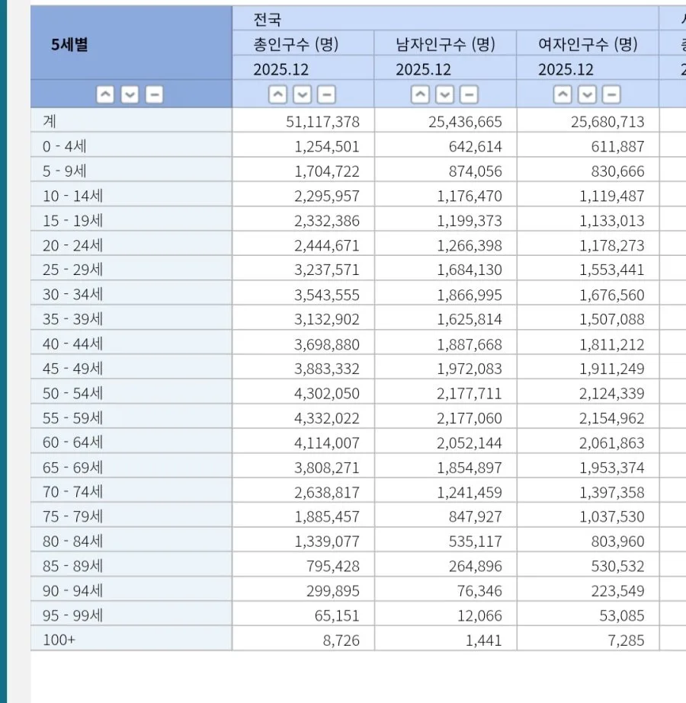This screenshot has width=686, height=703.
Task: Click cell 1,254,501 in 0 - 4세 row
Action: [x=303, y=145]
